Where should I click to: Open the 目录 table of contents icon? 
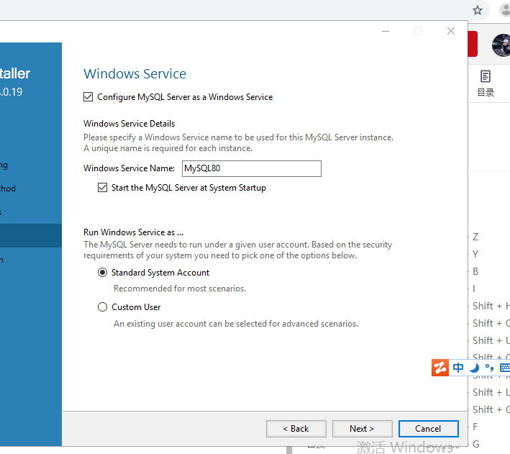point(486,83)
